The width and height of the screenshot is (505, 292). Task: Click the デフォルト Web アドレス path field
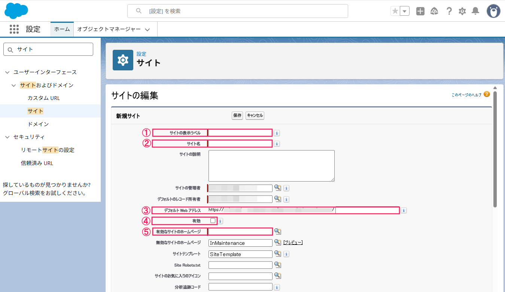pos(367,210)
